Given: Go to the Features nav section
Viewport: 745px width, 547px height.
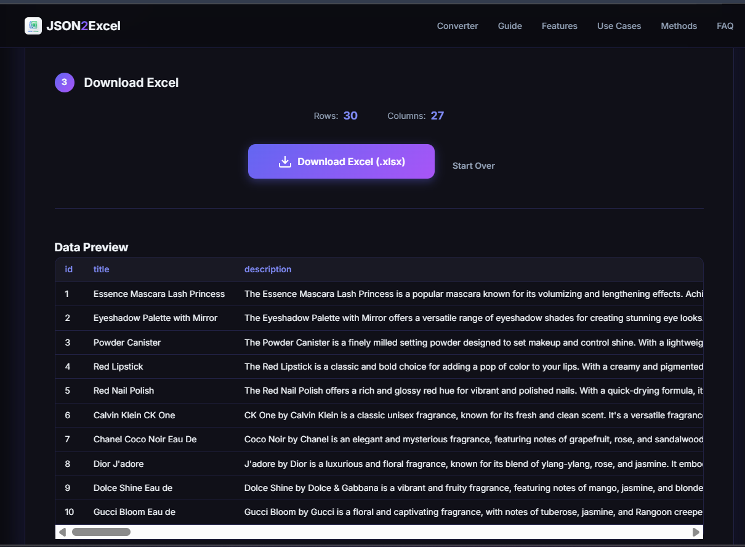Looking at the screenshot, I should 560,26.
